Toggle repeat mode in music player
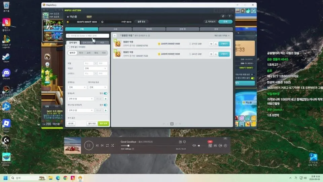This screenshot has height=182, width=323. click(107, 146)
